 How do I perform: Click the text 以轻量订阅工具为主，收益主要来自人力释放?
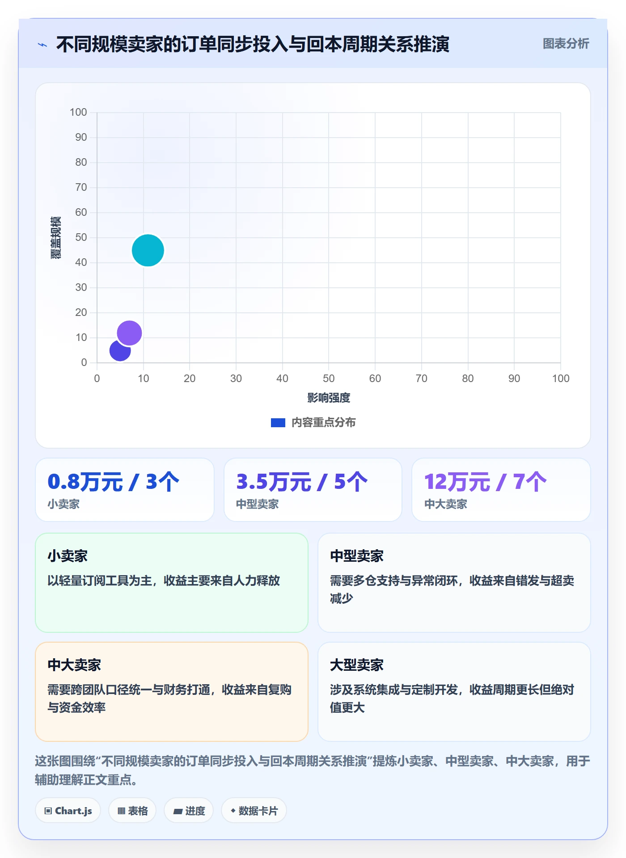click(164, 580)
